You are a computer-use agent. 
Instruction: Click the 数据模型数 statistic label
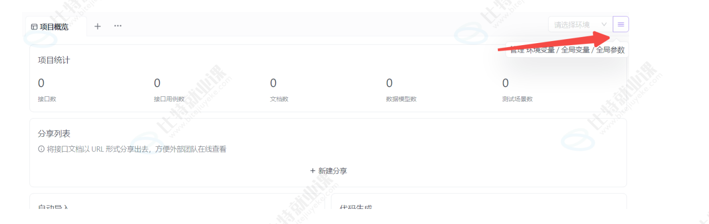coord(401,99)
